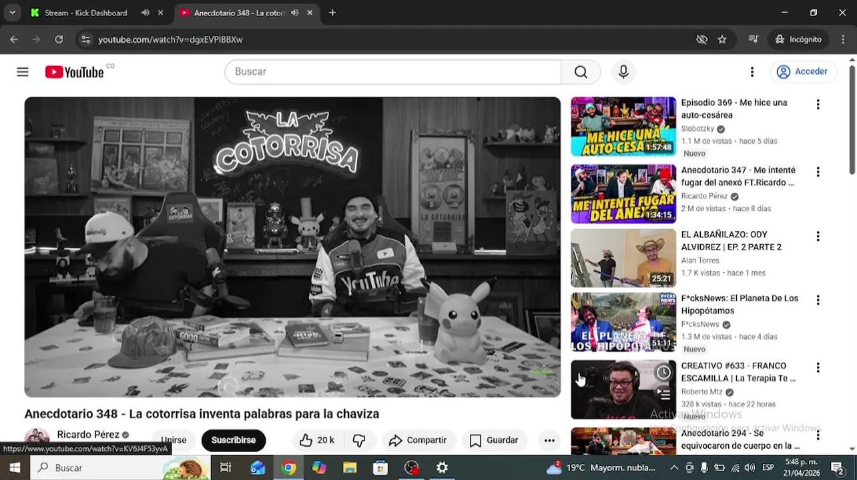
Task: Dislike the video with thumbs-down icon
Action: pyautogui.click(x=359, y=440)
